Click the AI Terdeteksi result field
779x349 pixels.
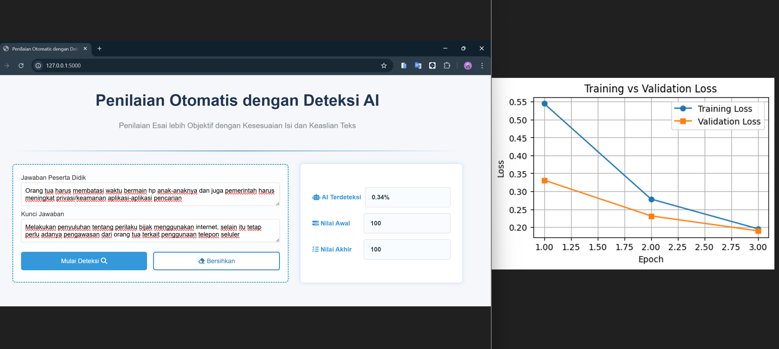coord(408,197)
